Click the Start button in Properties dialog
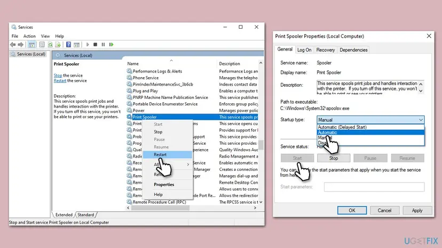The image size is (442, 248). (x=297, y=158)
